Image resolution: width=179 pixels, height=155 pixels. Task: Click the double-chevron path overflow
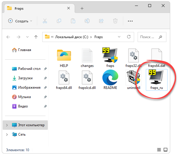tap(52, 37)
